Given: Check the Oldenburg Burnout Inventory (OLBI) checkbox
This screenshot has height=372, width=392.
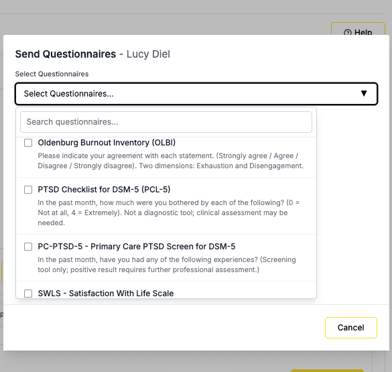Looking at the screenshot, I should pyautogui.click(x=28, y=143).
